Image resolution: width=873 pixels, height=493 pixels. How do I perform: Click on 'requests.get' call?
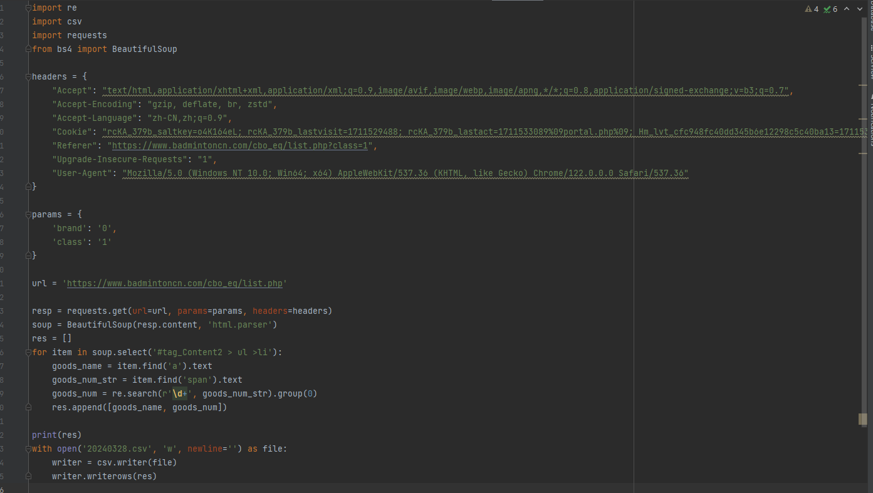(x=97, y=311)
